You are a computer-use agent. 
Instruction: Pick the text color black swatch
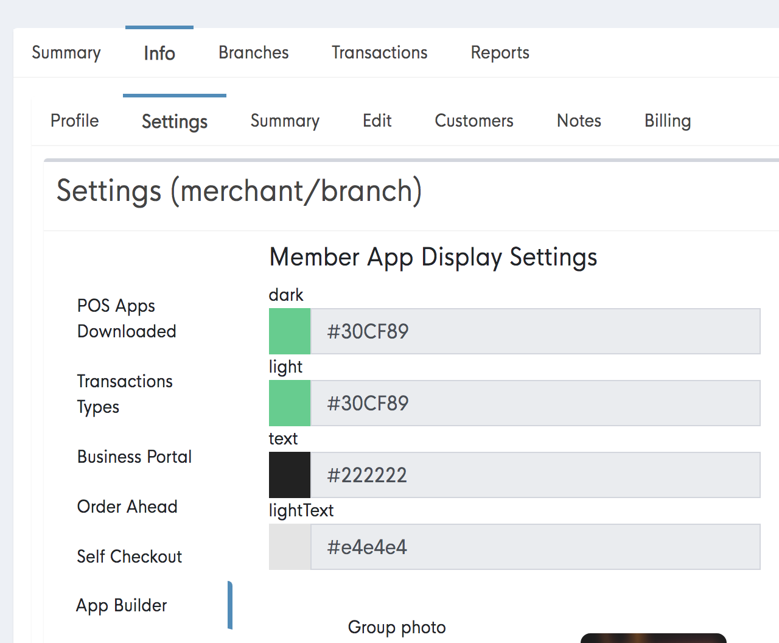(290, 475)
